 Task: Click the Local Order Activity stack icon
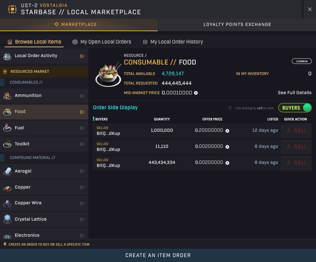tap(7, 56)
